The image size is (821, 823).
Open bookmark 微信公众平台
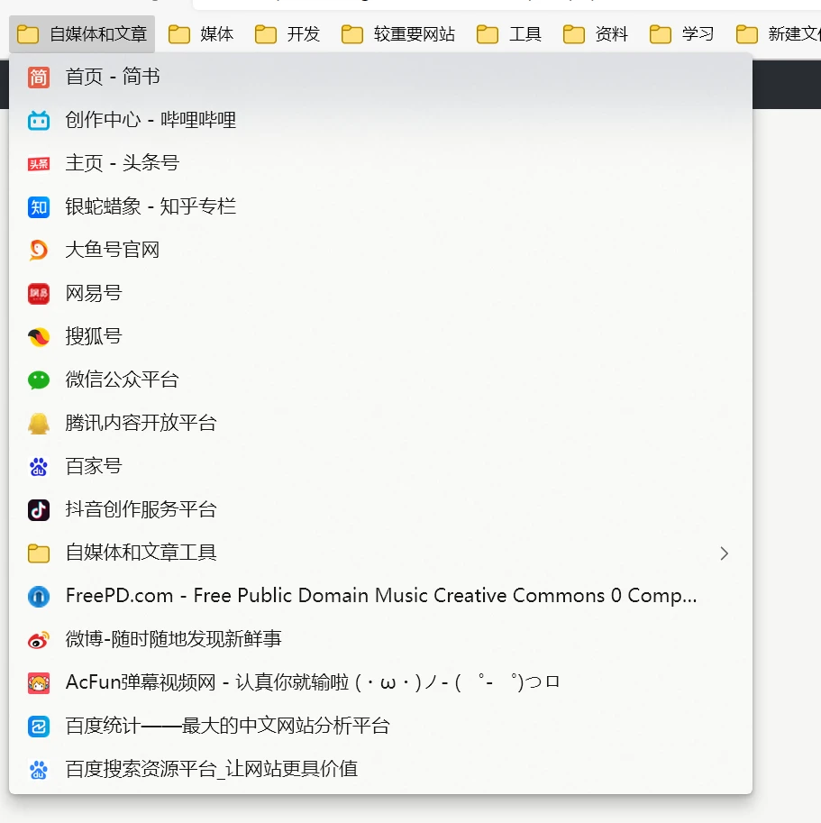(380, 379)
